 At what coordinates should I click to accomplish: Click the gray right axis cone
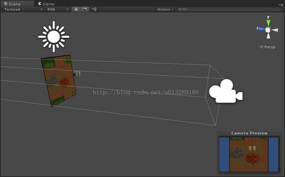[x=275, y=30]
